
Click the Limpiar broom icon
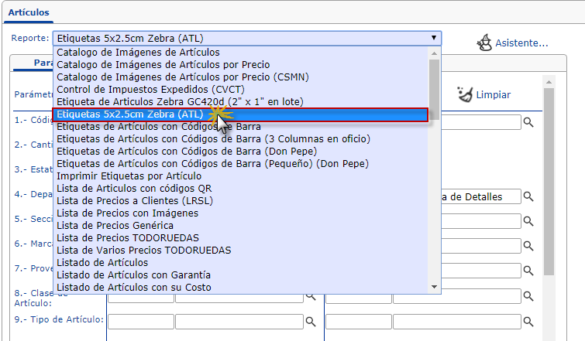coord(465,94)
